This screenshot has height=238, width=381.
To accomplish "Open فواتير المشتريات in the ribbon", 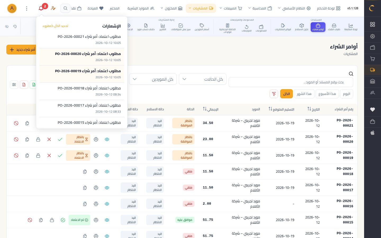I will 283,27.
